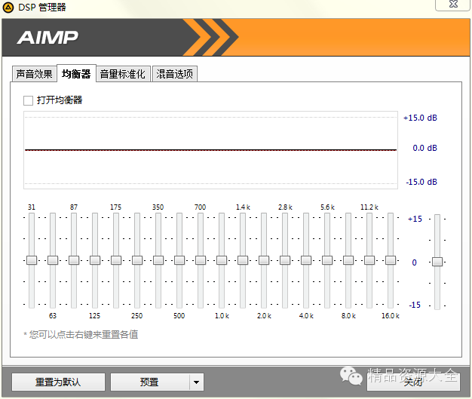The height and width of the screenshot is (399, 472).
Task: Click the 关闭 button
Action: [413, 382]
